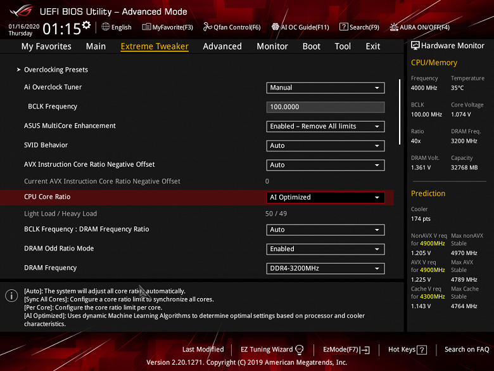This screenshot has height=371, width=494.
Task: Open the Qfan Control fan icon
Action: (207, 27)
